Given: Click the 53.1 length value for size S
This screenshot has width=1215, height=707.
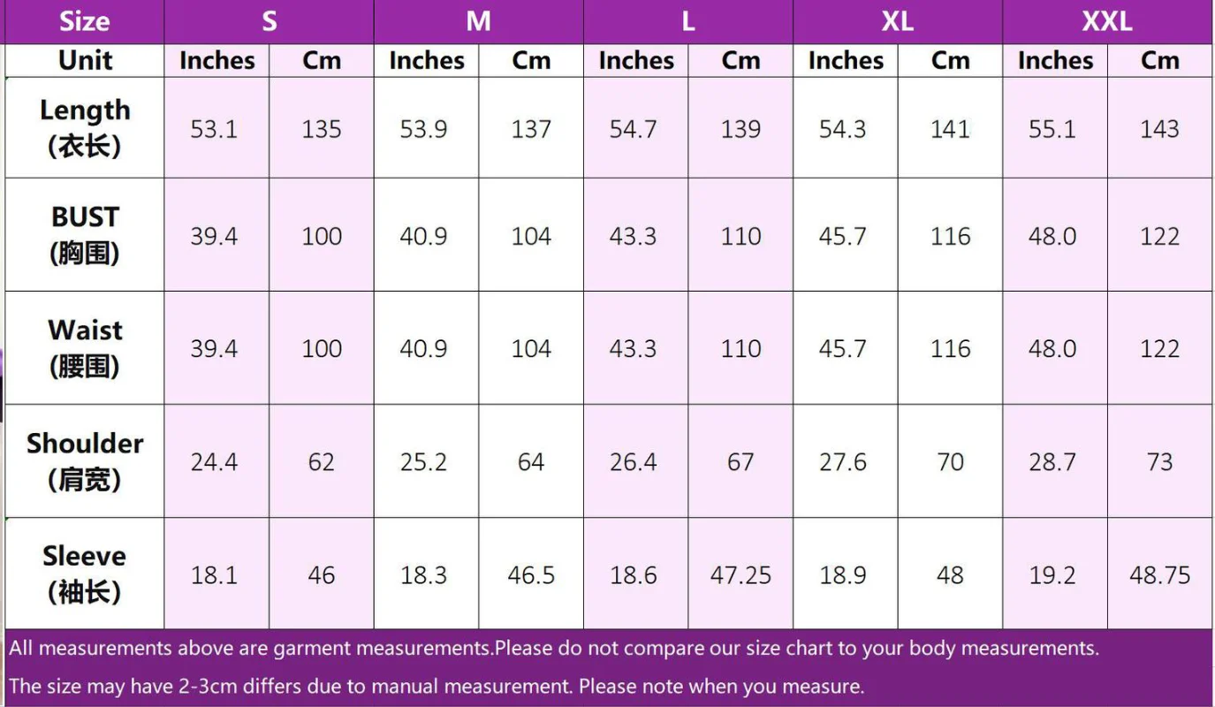Looking at the screenshot, I should tap(214, 129).
